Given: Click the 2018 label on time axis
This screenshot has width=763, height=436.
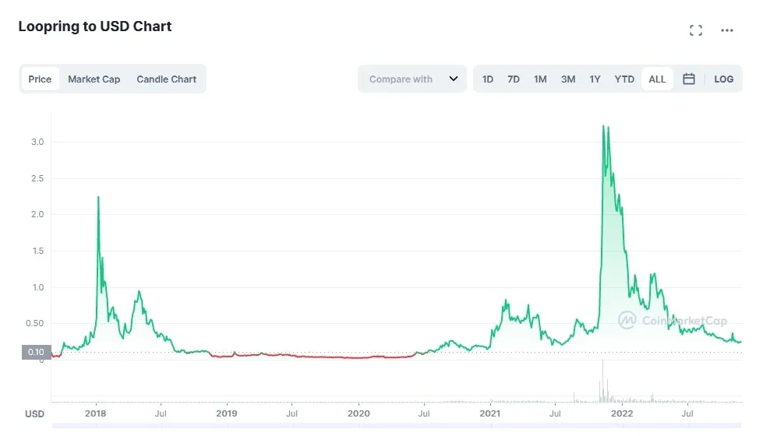Looking at the screenshot, I should click(x=95, y=413).
